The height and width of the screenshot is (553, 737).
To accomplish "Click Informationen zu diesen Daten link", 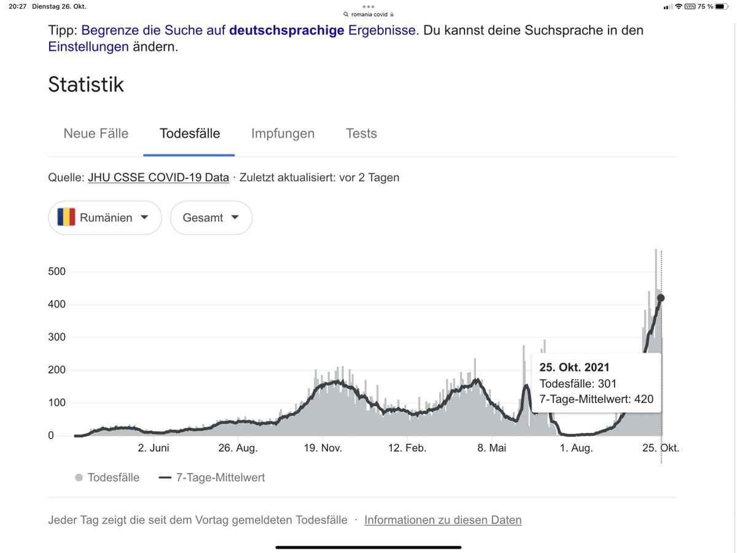I will tap(443, 520).
